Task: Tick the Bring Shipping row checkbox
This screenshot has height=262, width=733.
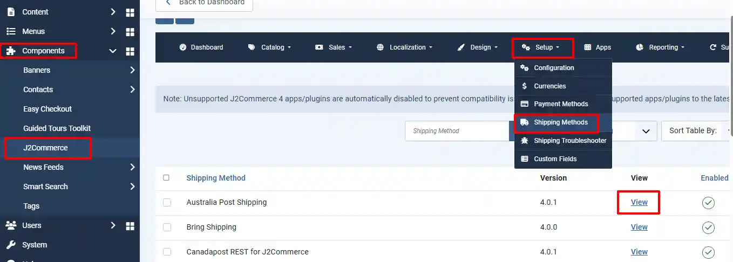Action: (167, 227)
